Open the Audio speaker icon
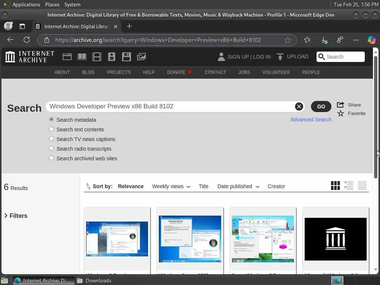This screenshot has height=285, width=380. 111,57
